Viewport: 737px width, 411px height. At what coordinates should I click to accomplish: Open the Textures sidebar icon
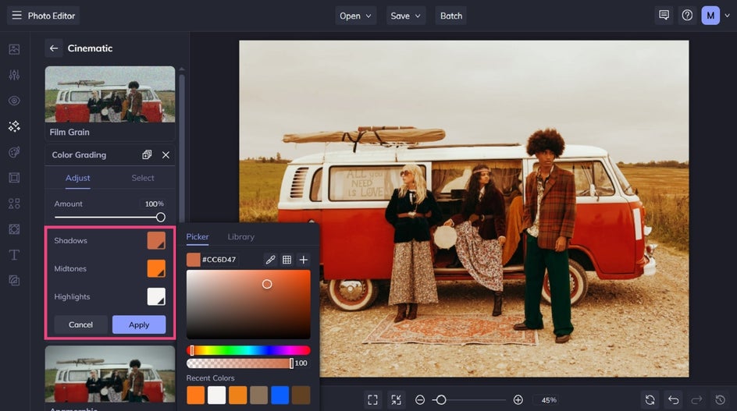pos(14,229)
